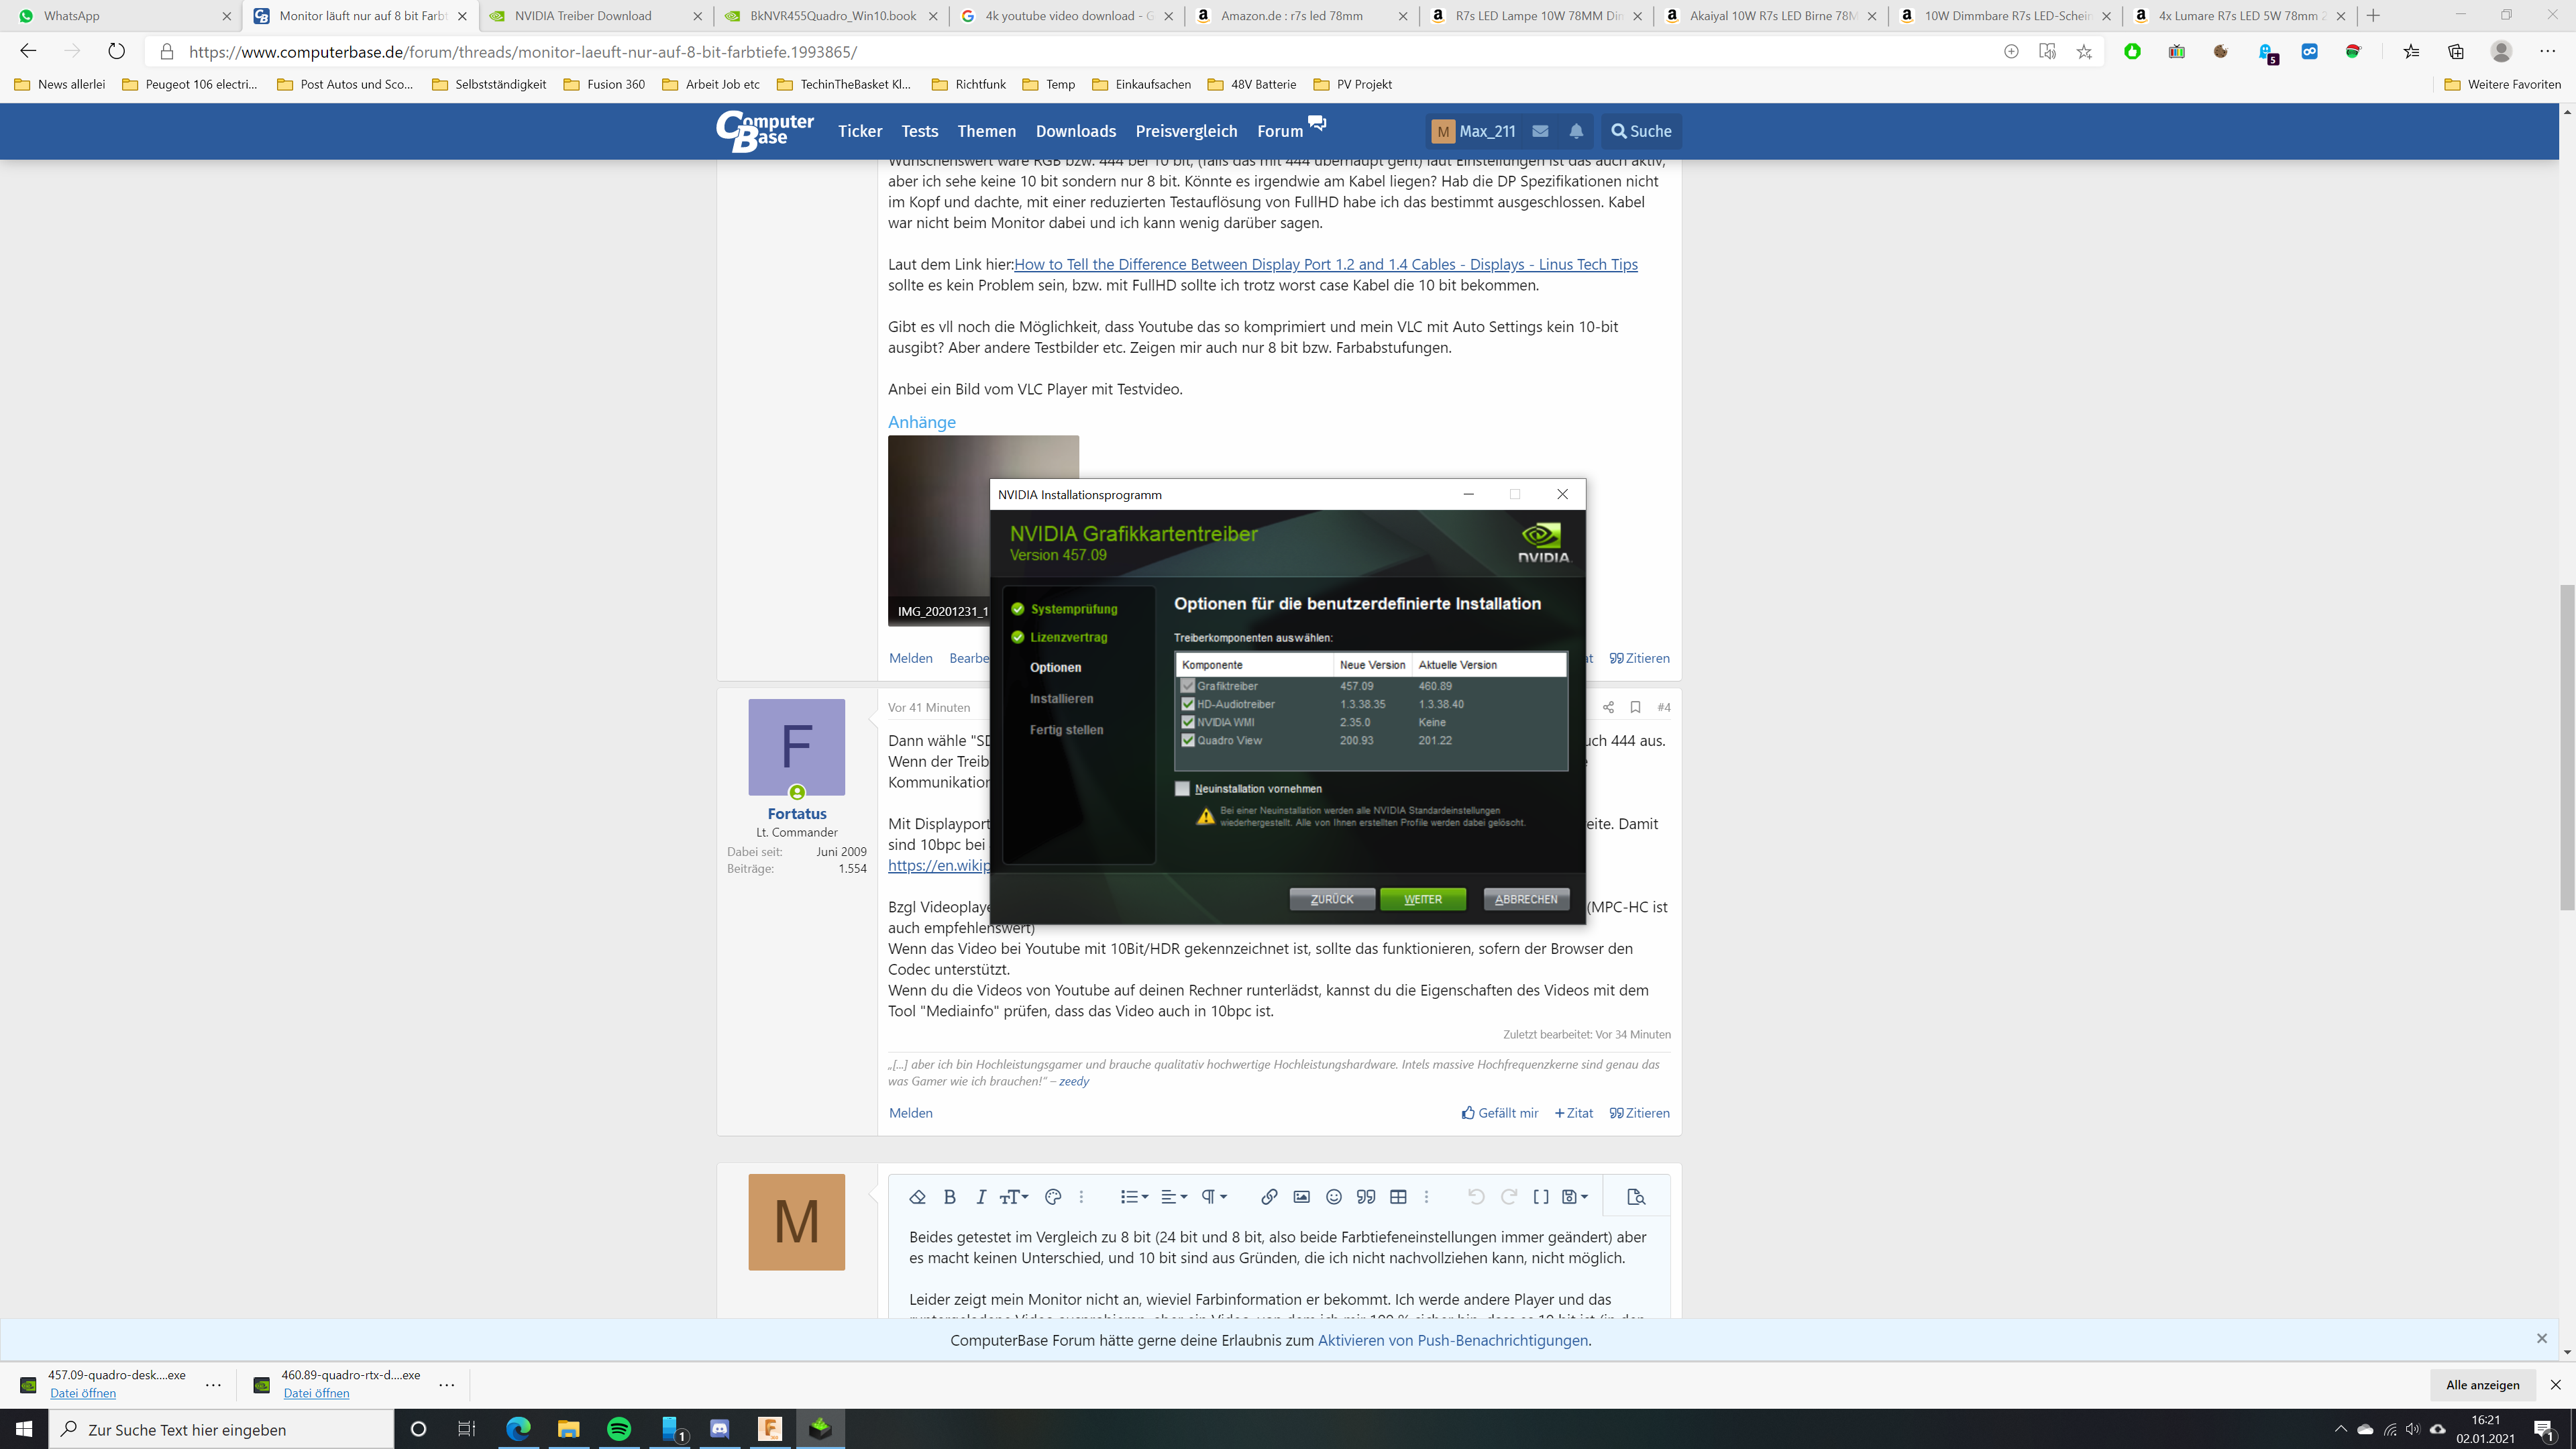Screen dimensions: 2576x1449
Task: Open the smiley emoji picker
Action: coord(1333,1196)
